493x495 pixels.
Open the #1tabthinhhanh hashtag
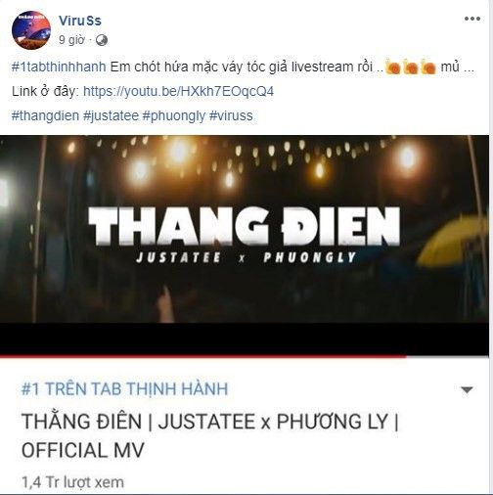click(x=59, y=67)
